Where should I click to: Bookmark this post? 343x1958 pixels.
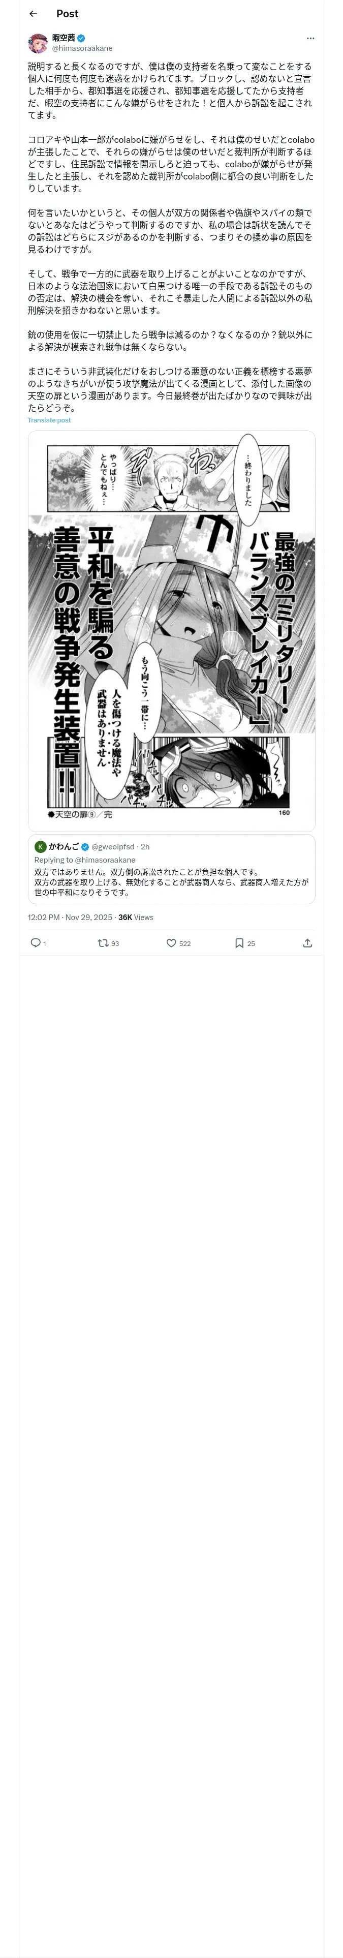click(x=239, y=942)
